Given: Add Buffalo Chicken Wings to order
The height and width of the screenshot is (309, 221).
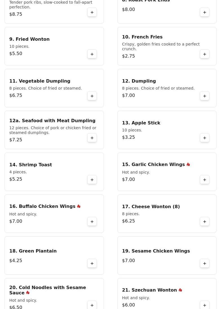Looking at the screenshot, I should point(92,222).
